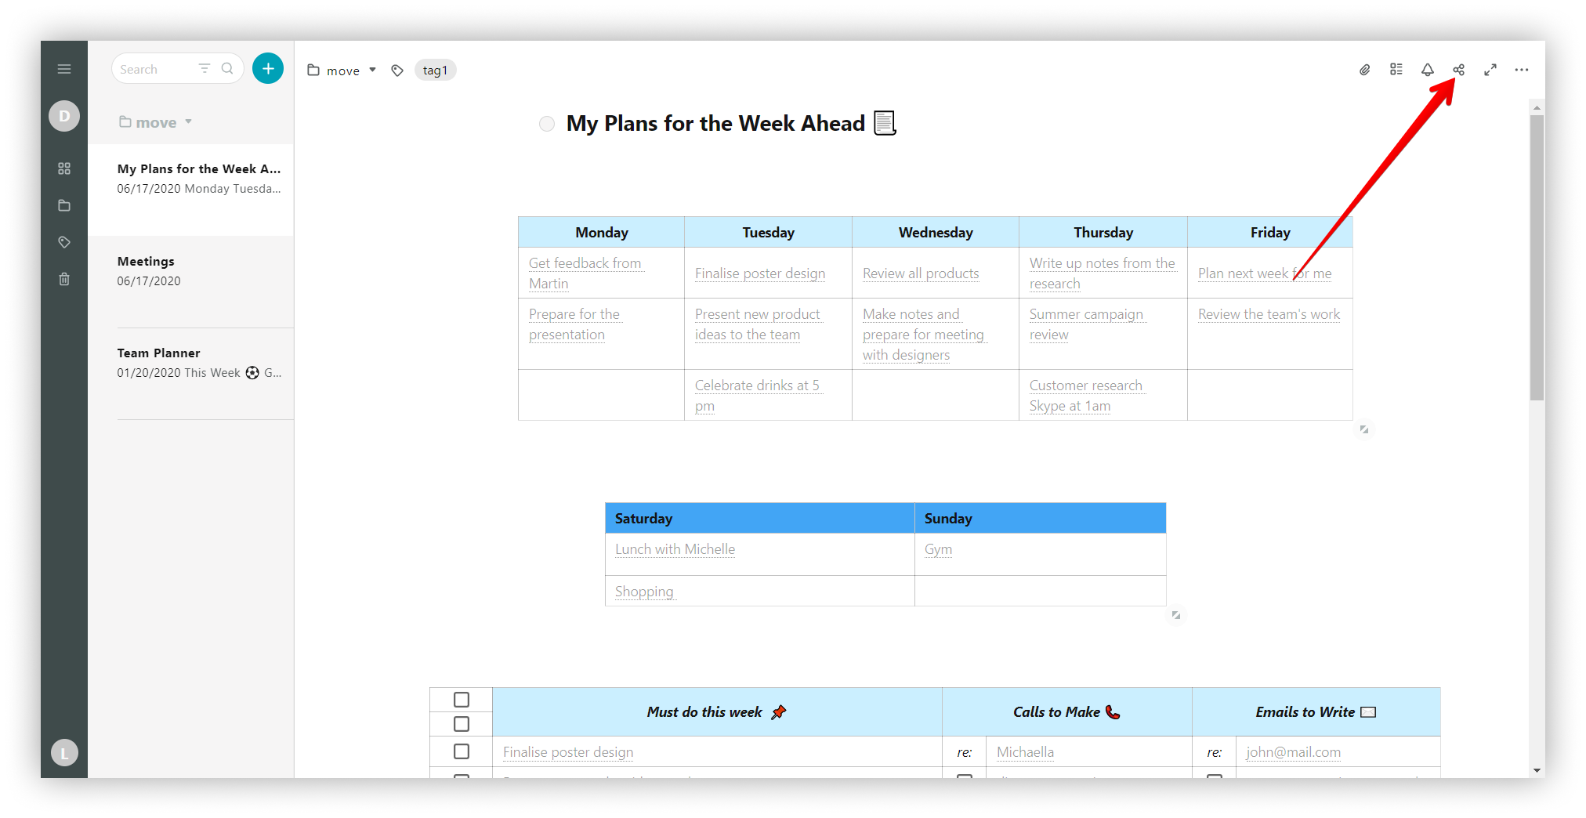Image resolution: width=1586 pixels, height=818 pixels.
Task: Click Emails to Write header
Action: click(1316, 712)
